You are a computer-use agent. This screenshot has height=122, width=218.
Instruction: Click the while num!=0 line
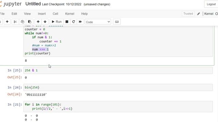(36, 33)
